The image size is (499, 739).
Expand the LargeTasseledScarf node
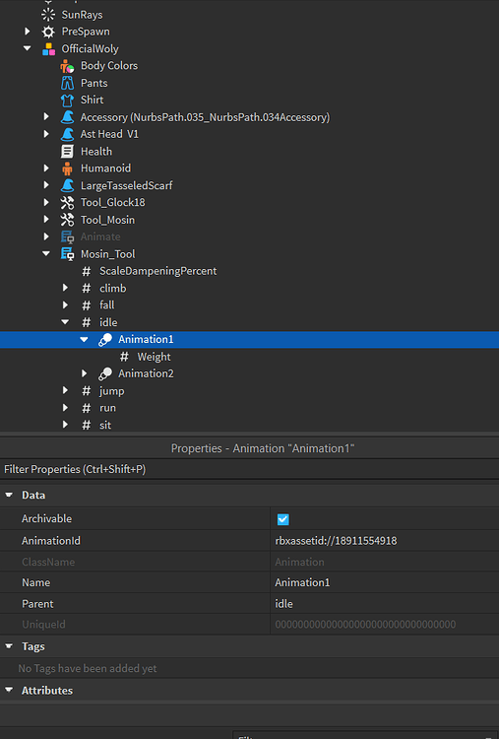[x=46, y=185]
